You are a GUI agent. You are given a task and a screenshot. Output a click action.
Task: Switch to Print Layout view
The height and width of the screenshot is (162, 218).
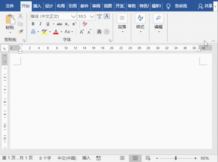(x=135, y=158)
